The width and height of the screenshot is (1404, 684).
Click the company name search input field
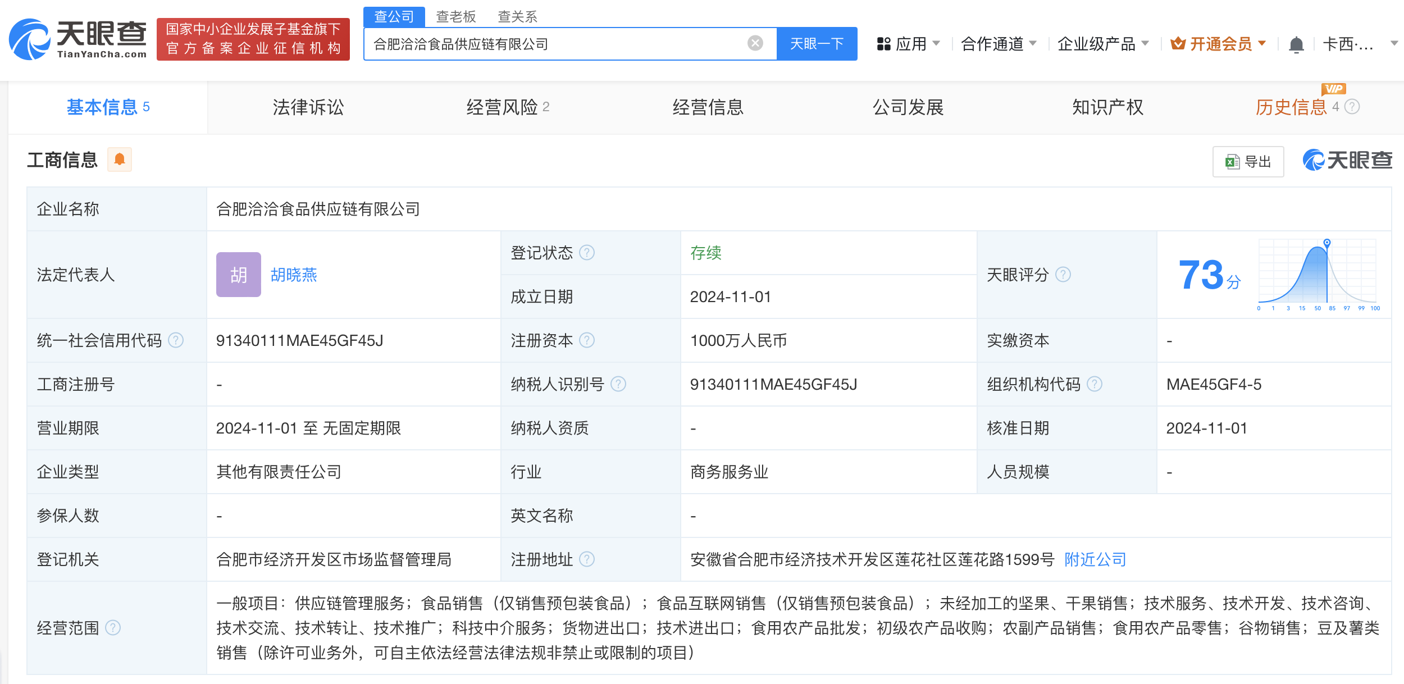pyautogui.click(x=556, y=44)
